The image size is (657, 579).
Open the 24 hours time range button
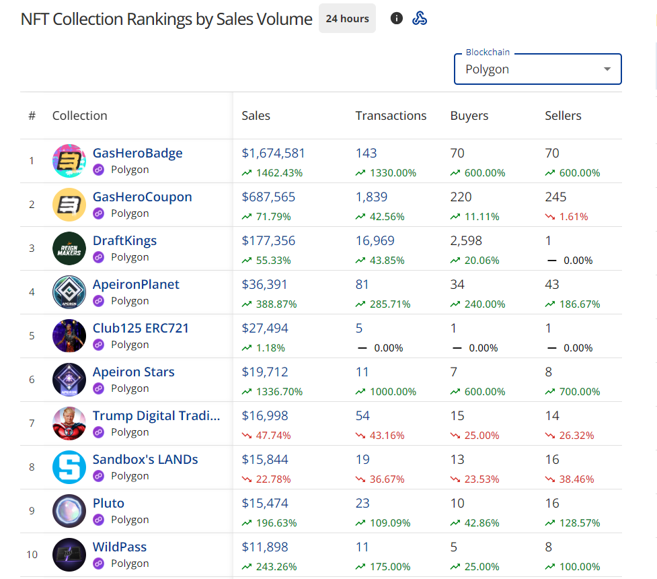tap(348, 18)
